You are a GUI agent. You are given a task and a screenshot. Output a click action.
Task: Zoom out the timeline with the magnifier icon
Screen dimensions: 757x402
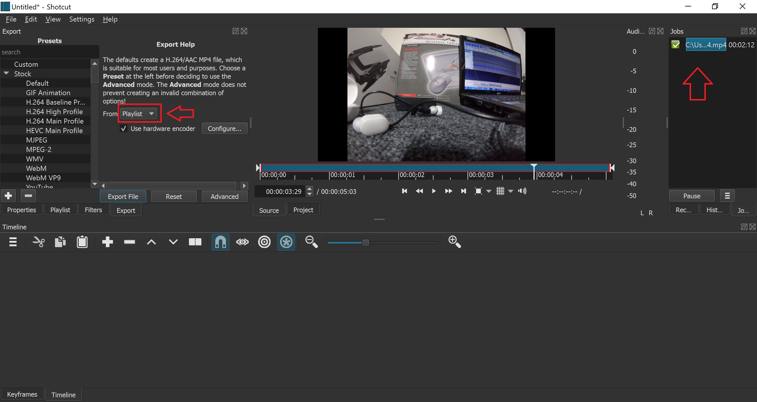pyautogui.click(x=311, y=242)
